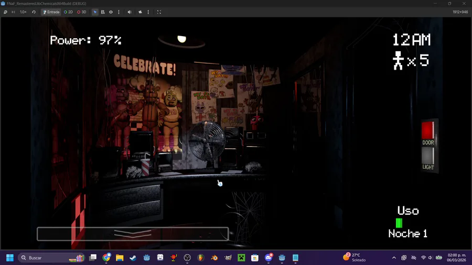Click the Uso usage label
472x265 pixels.
pyautogui.click(x=408, y=211)
